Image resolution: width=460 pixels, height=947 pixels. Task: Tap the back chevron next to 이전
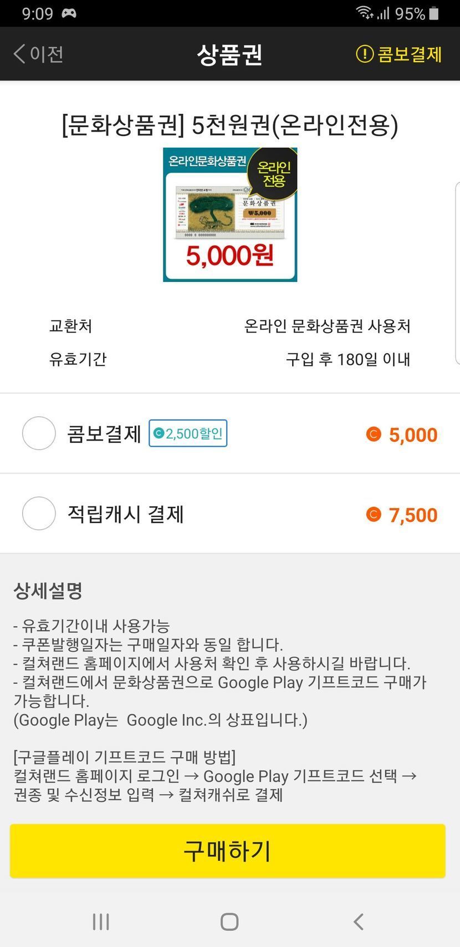[19, 54]
